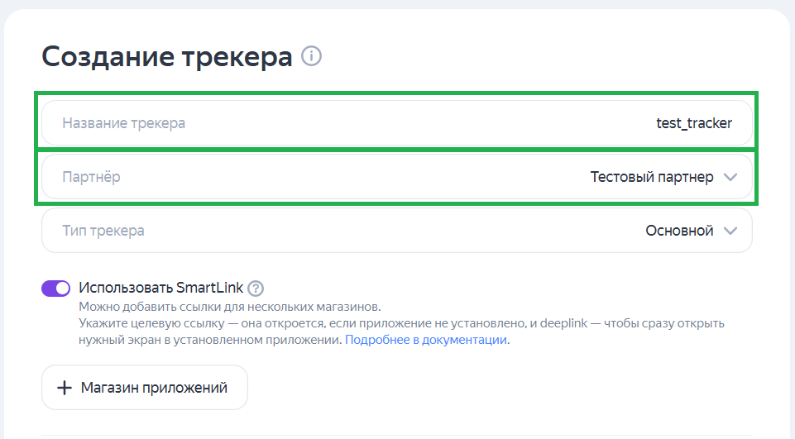The height and width of the screenshot is (439, 795).
Task: Open the Подробнее в документации link
Action: pos(426,340)
